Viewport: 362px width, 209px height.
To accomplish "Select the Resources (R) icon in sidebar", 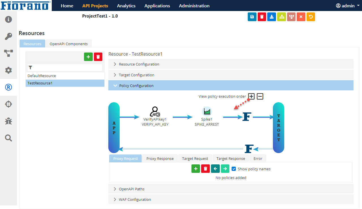I will (8, 87).
